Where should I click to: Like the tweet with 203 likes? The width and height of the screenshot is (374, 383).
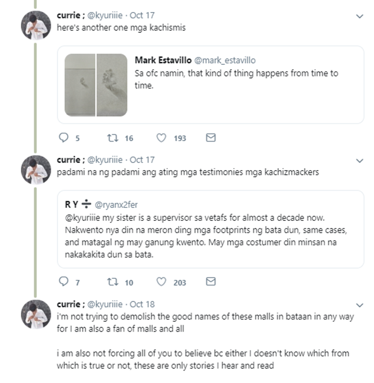[161, 282]
